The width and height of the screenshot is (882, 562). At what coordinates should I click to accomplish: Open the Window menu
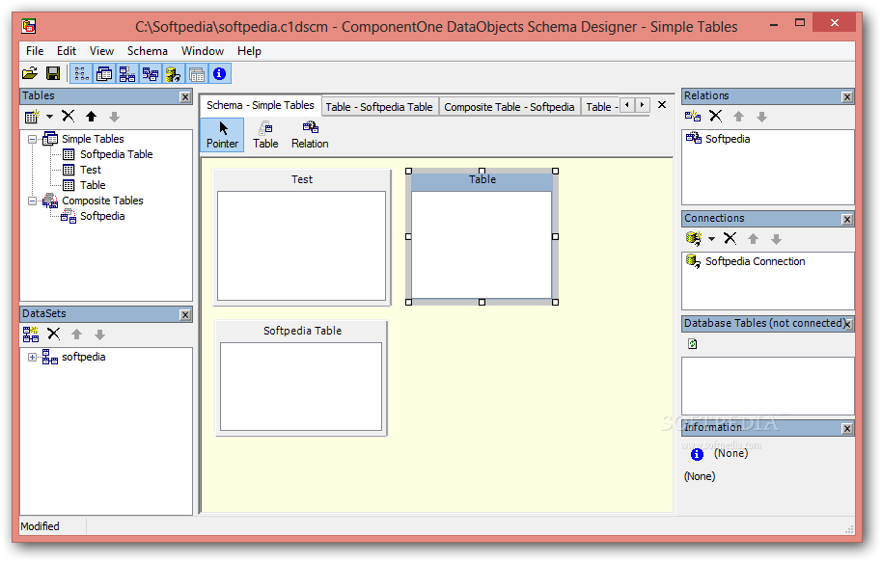coord(203,51)
